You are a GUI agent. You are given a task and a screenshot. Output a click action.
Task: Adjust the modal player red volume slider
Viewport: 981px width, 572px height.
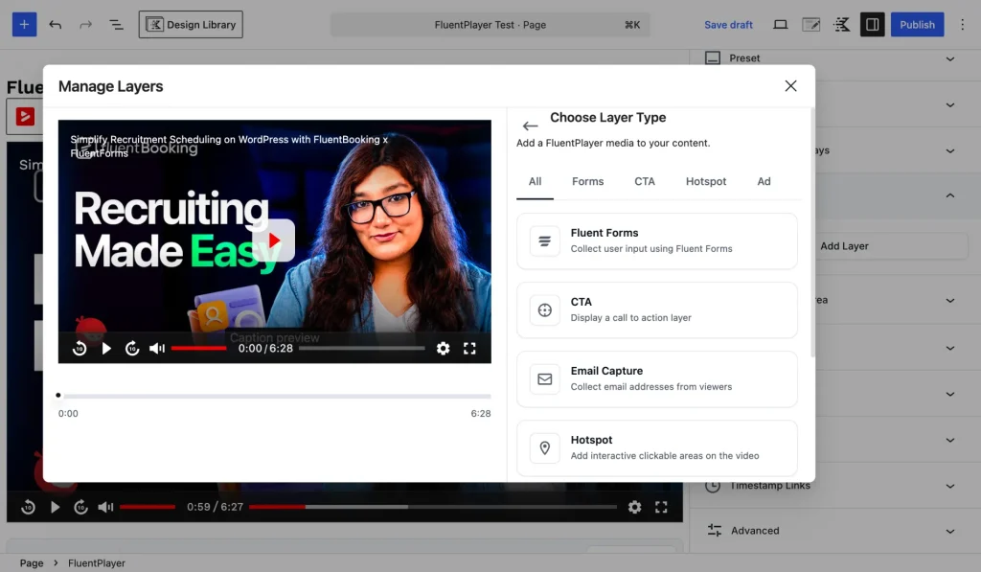click(199, 348)
